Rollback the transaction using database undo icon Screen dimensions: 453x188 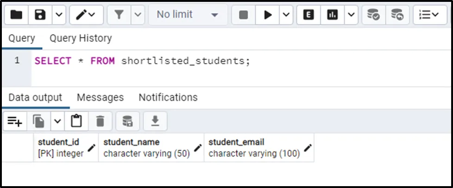397,15
